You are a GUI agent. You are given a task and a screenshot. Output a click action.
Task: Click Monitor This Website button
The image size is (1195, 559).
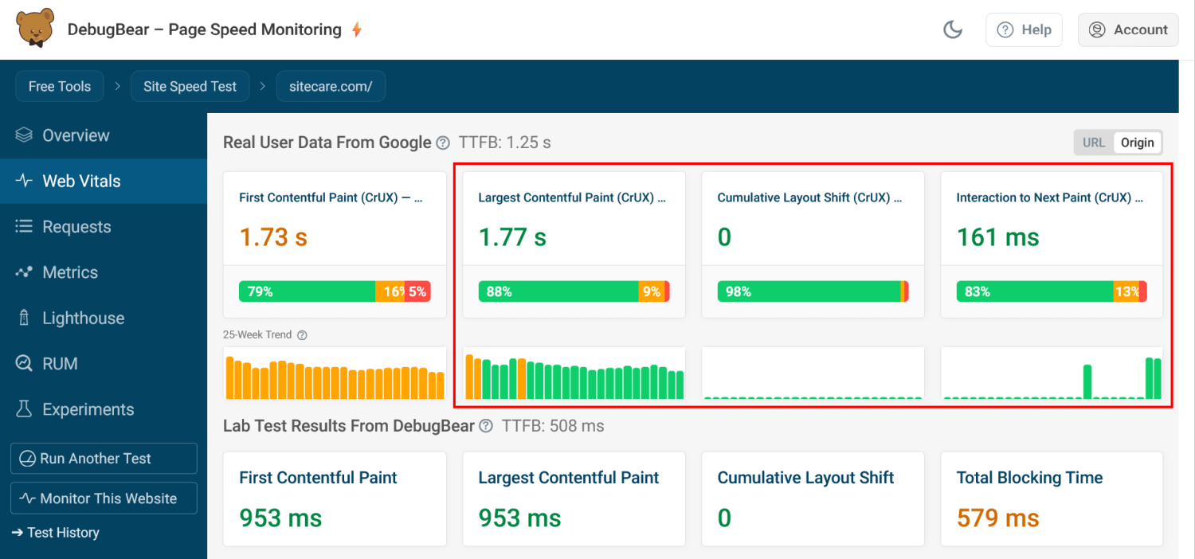pos(104,498)
